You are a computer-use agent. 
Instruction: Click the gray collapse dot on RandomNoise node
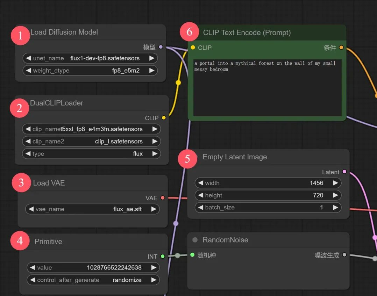click(195, 240)
